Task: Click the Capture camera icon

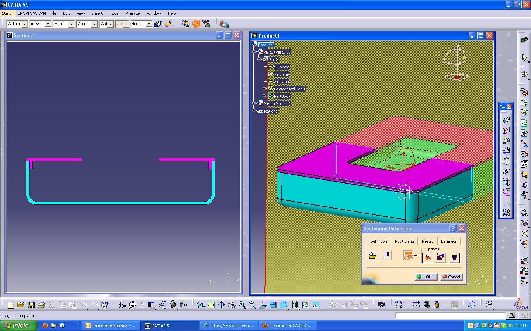Action: [x=382, y=305]
